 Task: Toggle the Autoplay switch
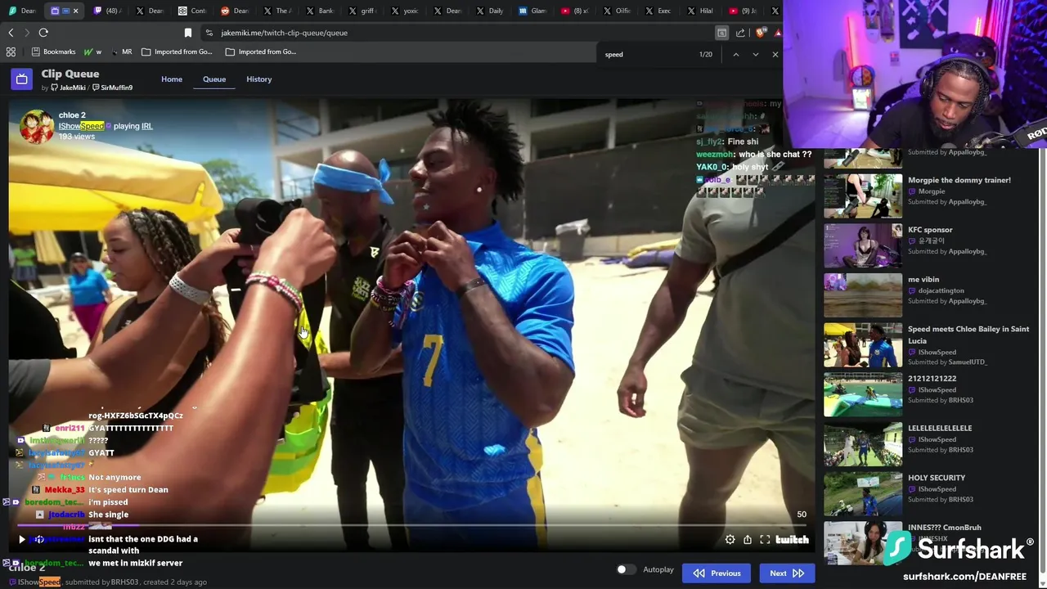point(626,569)
